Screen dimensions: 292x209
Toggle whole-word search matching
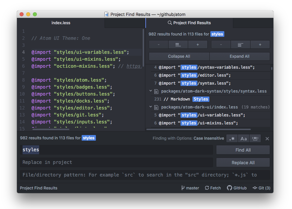pos(255,138)
